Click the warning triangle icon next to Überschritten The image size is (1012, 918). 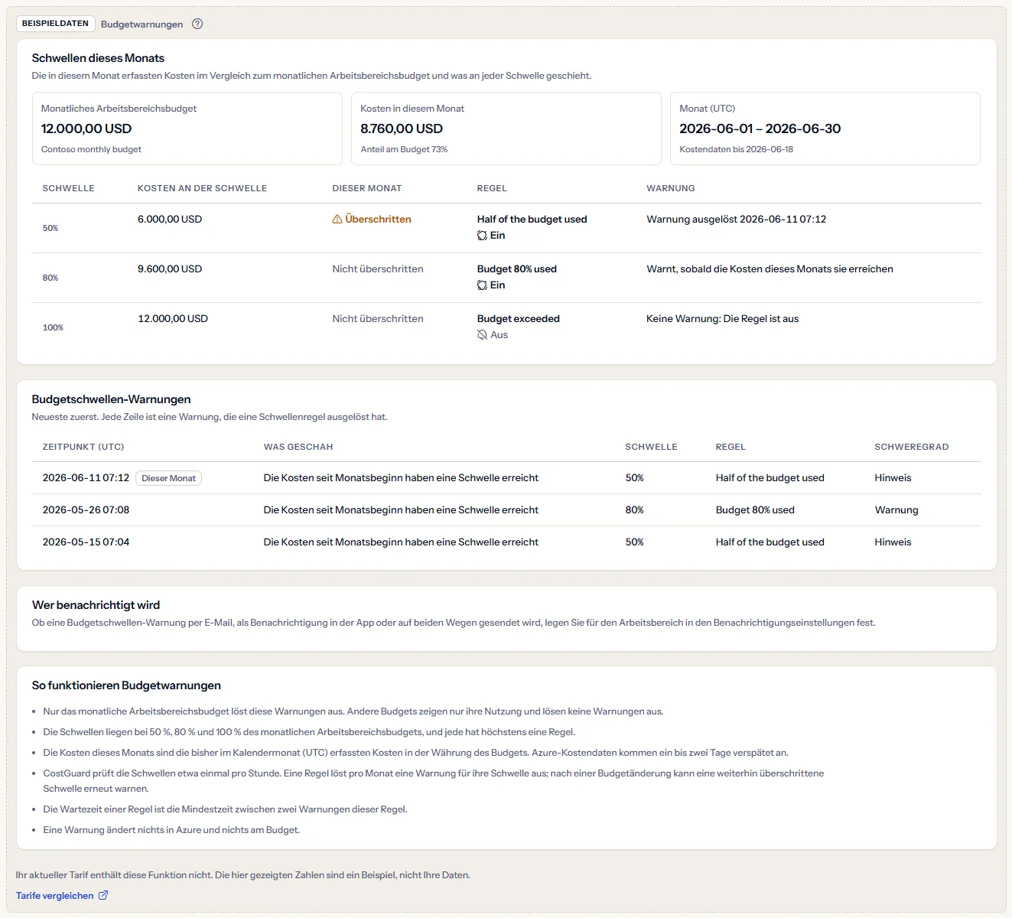[x=337, y=220]
